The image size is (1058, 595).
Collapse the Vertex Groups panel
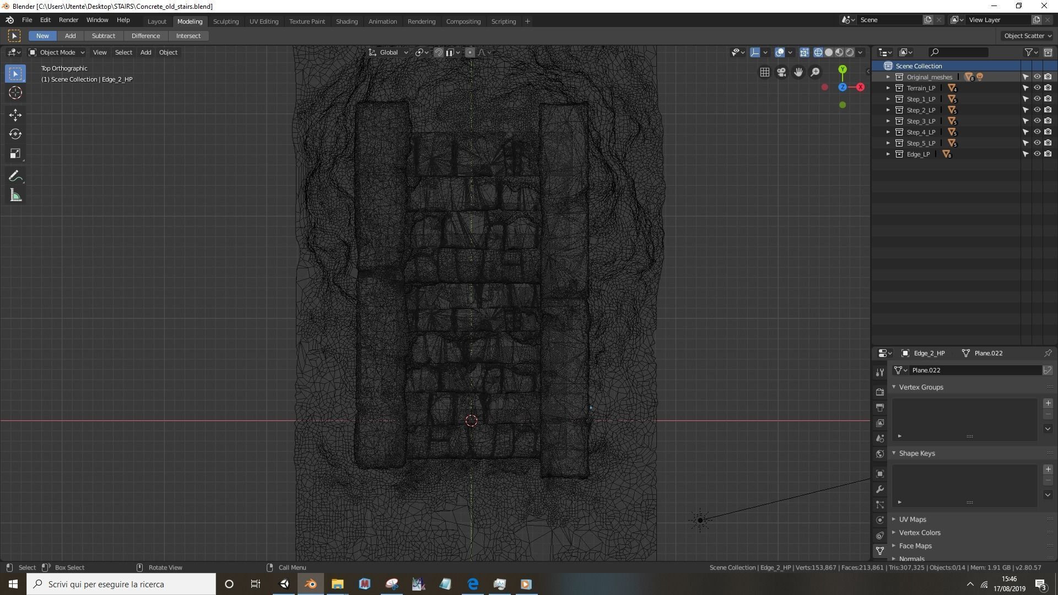tap(894, 387)
